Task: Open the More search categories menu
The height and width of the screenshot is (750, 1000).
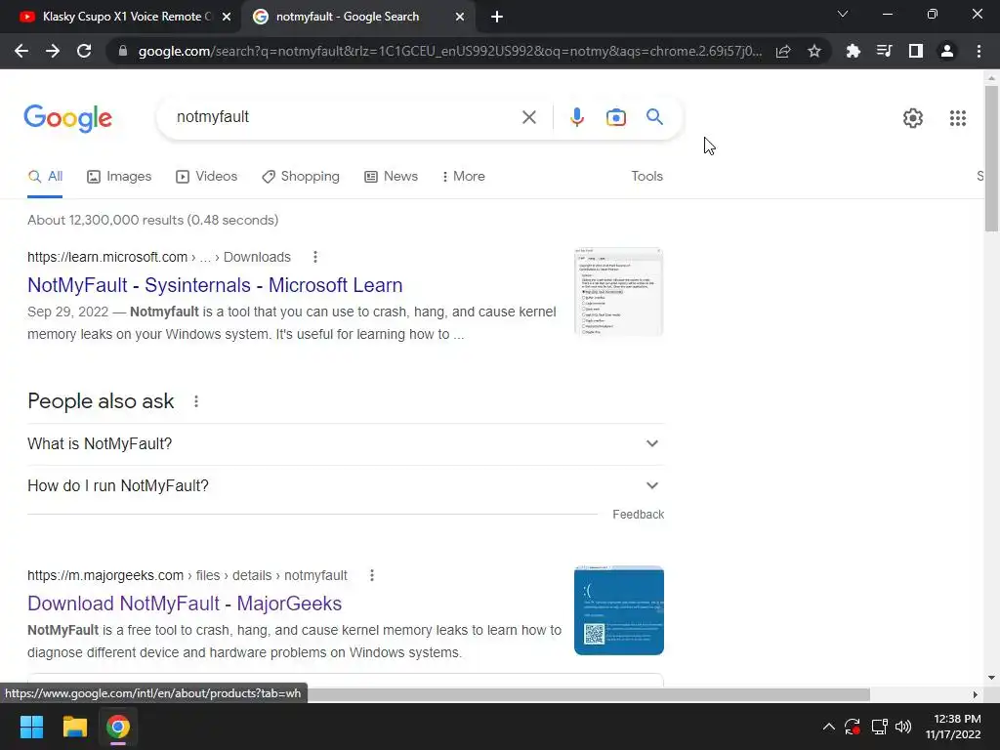Action: pos(464,177)
